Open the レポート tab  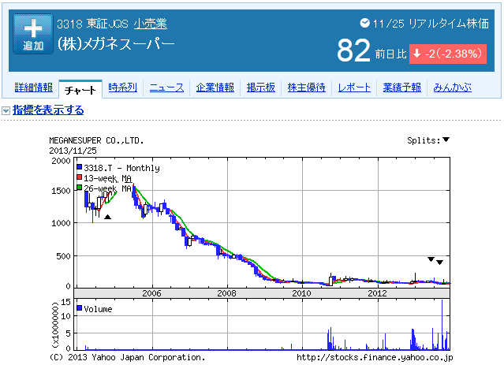(x=354, y=88)
